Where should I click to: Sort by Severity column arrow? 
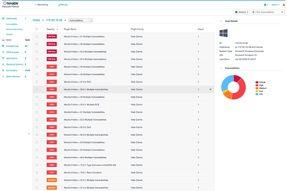pos(57,29)
